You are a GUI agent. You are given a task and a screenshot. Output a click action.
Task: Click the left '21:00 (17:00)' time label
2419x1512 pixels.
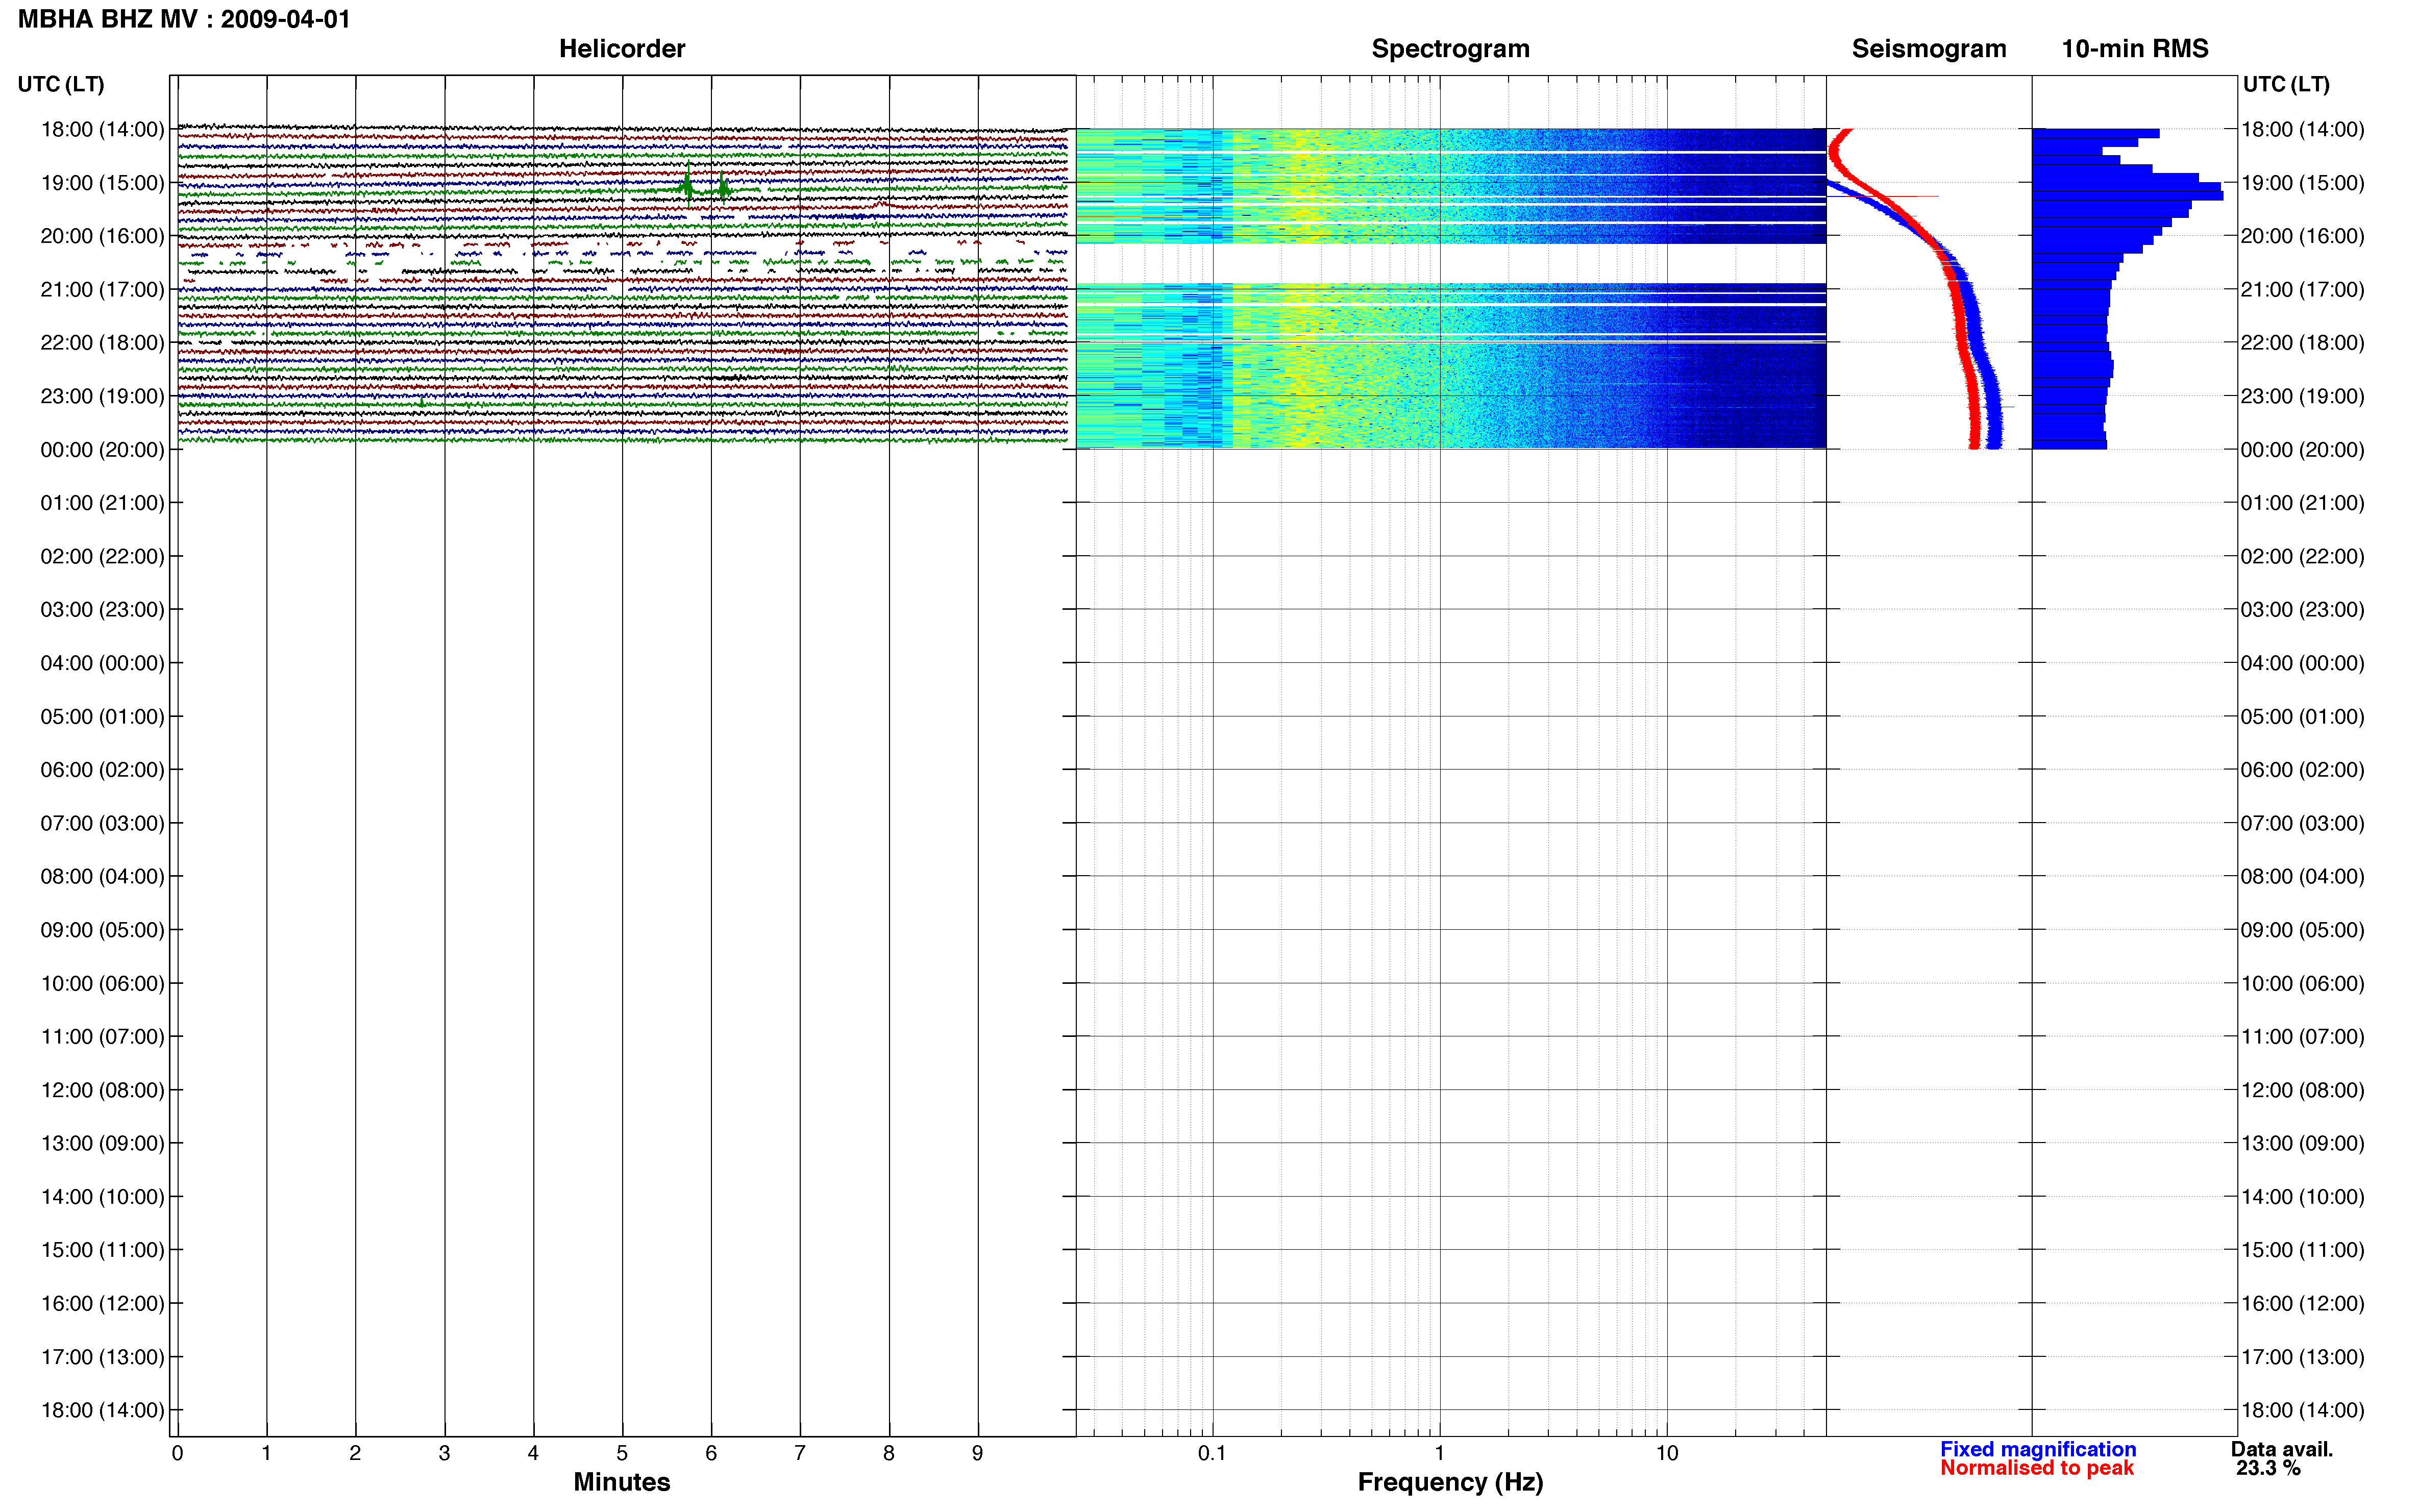102,289
